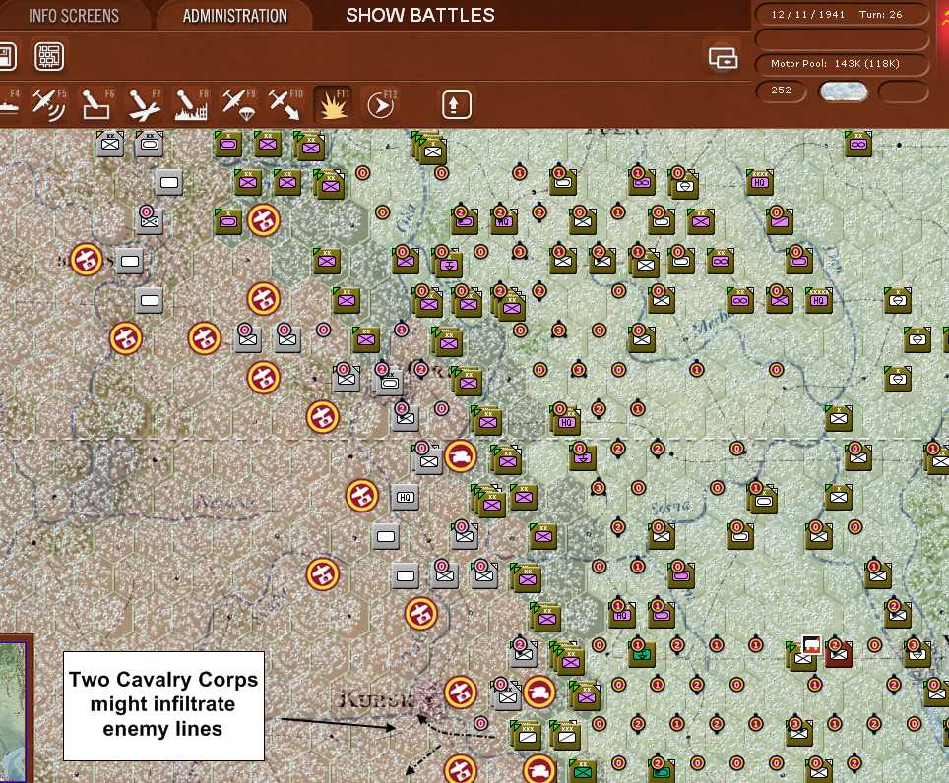The image size is (949, 783).
Task: Select the gray German HQ counter
Action: (x=405, y=497)
